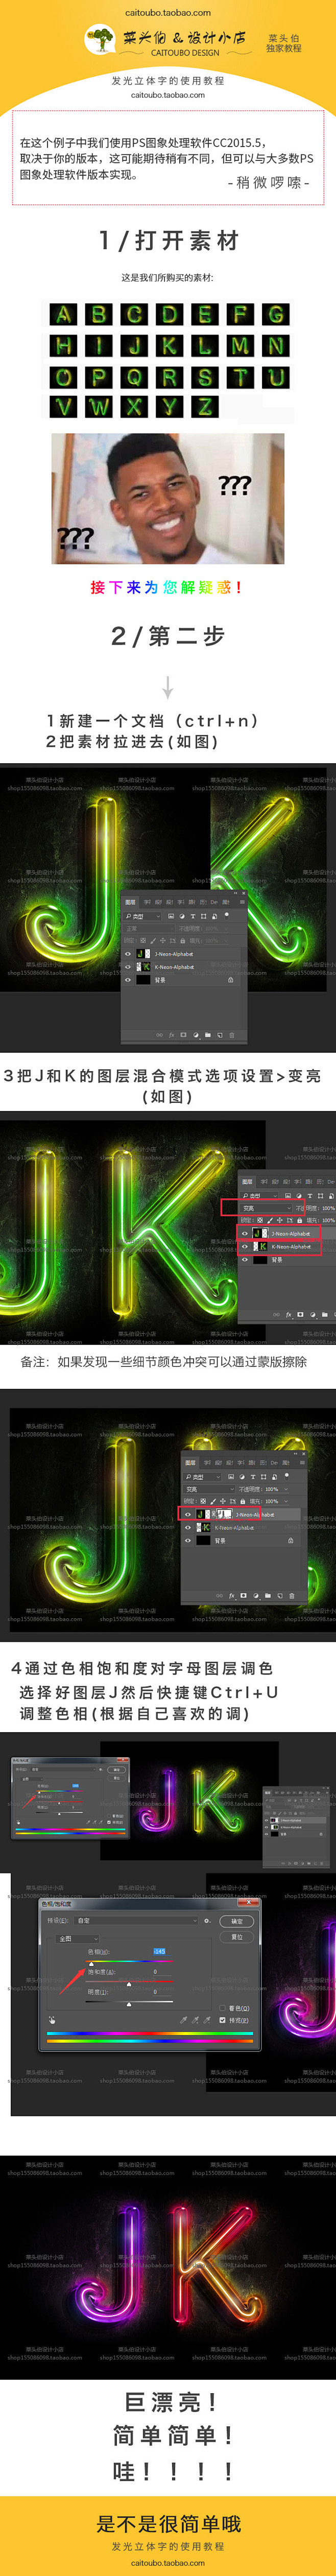336x2576 pixels.
Task: Click lock image pixels brush icon, step 2 panel
Action: 153,941
